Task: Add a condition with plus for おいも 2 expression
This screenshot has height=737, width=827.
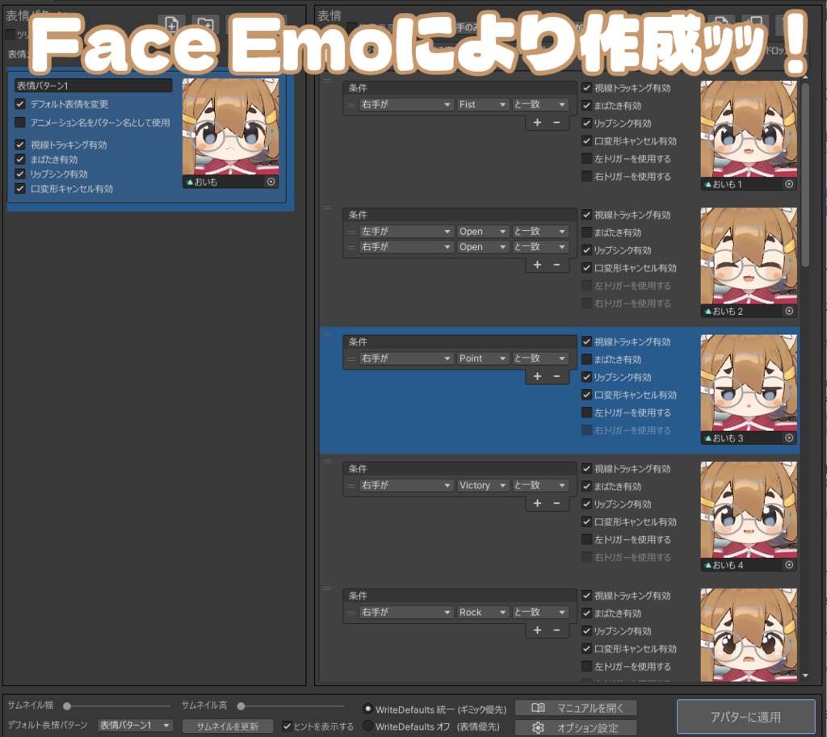Action: (537, 265)
